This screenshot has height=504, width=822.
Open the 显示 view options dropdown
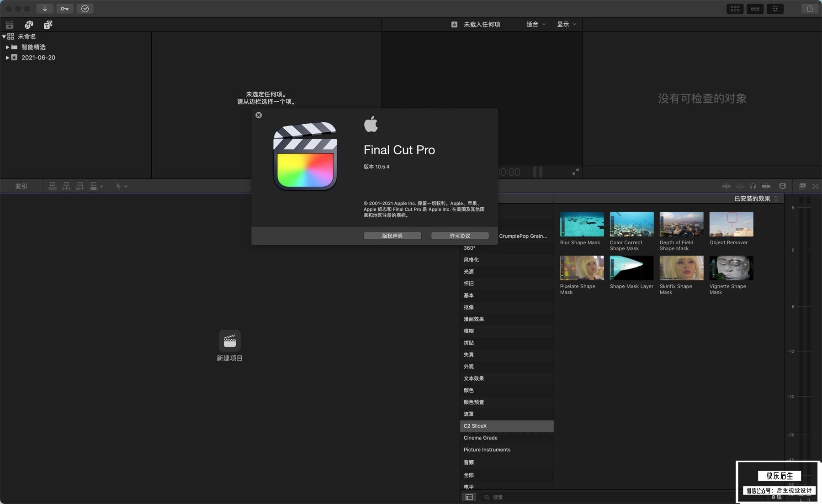coord(566,24)
